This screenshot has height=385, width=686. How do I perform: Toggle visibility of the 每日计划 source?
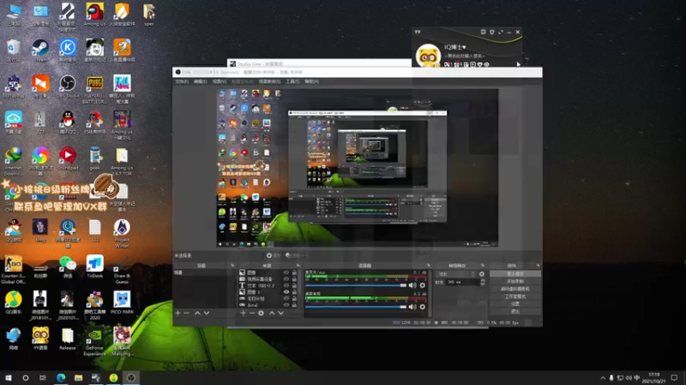pyautogui.click(x=286, y=299)
